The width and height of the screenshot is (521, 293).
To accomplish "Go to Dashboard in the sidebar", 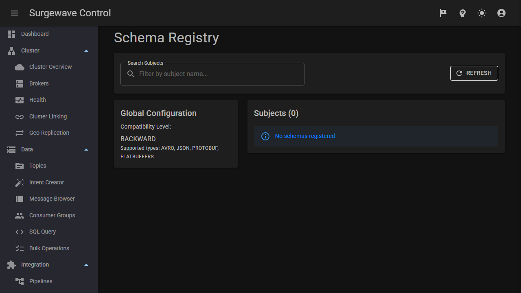I will pos(49,34).
